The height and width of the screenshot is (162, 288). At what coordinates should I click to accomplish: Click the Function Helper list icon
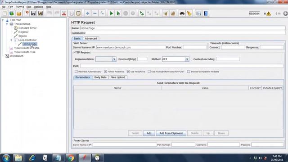coord(198,13)
